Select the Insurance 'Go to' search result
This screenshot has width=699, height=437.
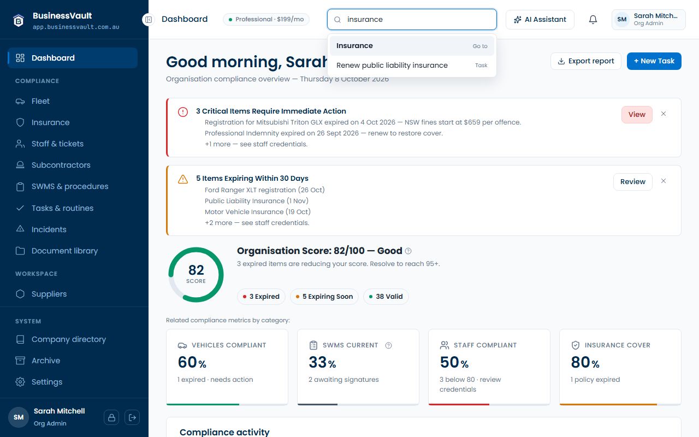click(x=412, y=46)
